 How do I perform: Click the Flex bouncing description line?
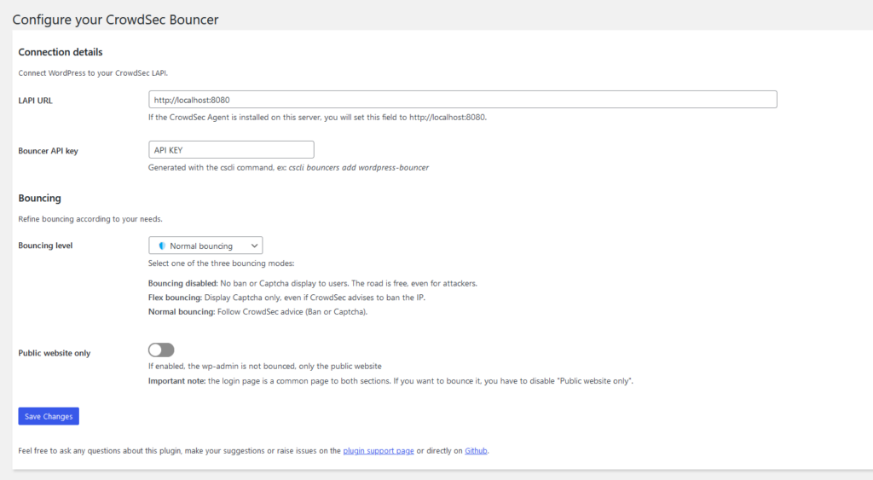point(286,298)
